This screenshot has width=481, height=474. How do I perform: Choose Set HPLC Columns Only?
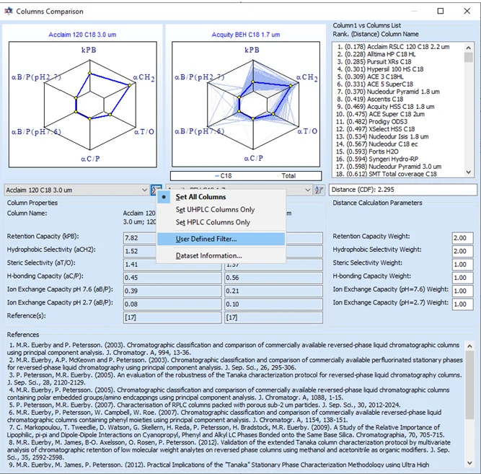(x=221, y=222)
